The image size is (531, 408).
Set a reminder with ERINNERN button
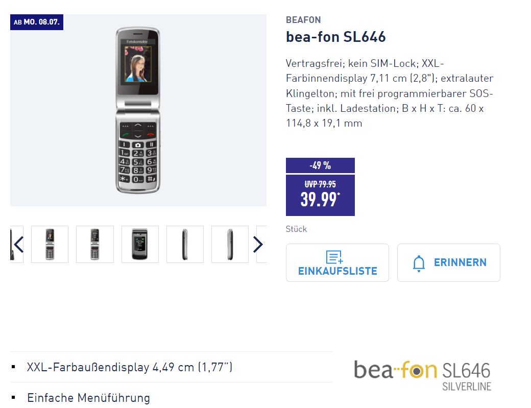pyautogui.click(x=449, y=263)
